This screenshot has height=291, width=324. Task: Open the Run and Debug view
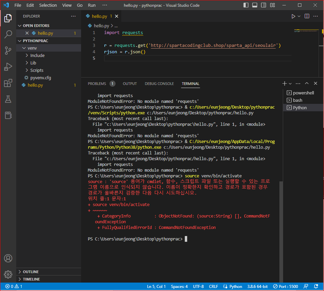[8, 67]
